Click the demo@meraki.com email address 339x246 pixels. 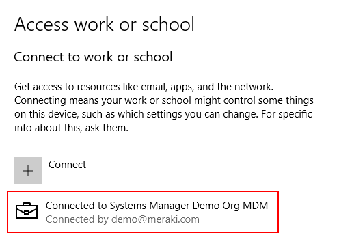point(155,219)
